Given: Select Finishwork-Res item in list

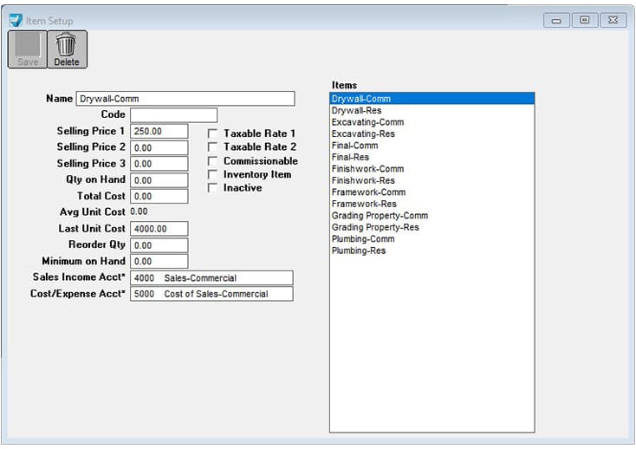Looking at the screenshot, I should click(x=363, y=180).
